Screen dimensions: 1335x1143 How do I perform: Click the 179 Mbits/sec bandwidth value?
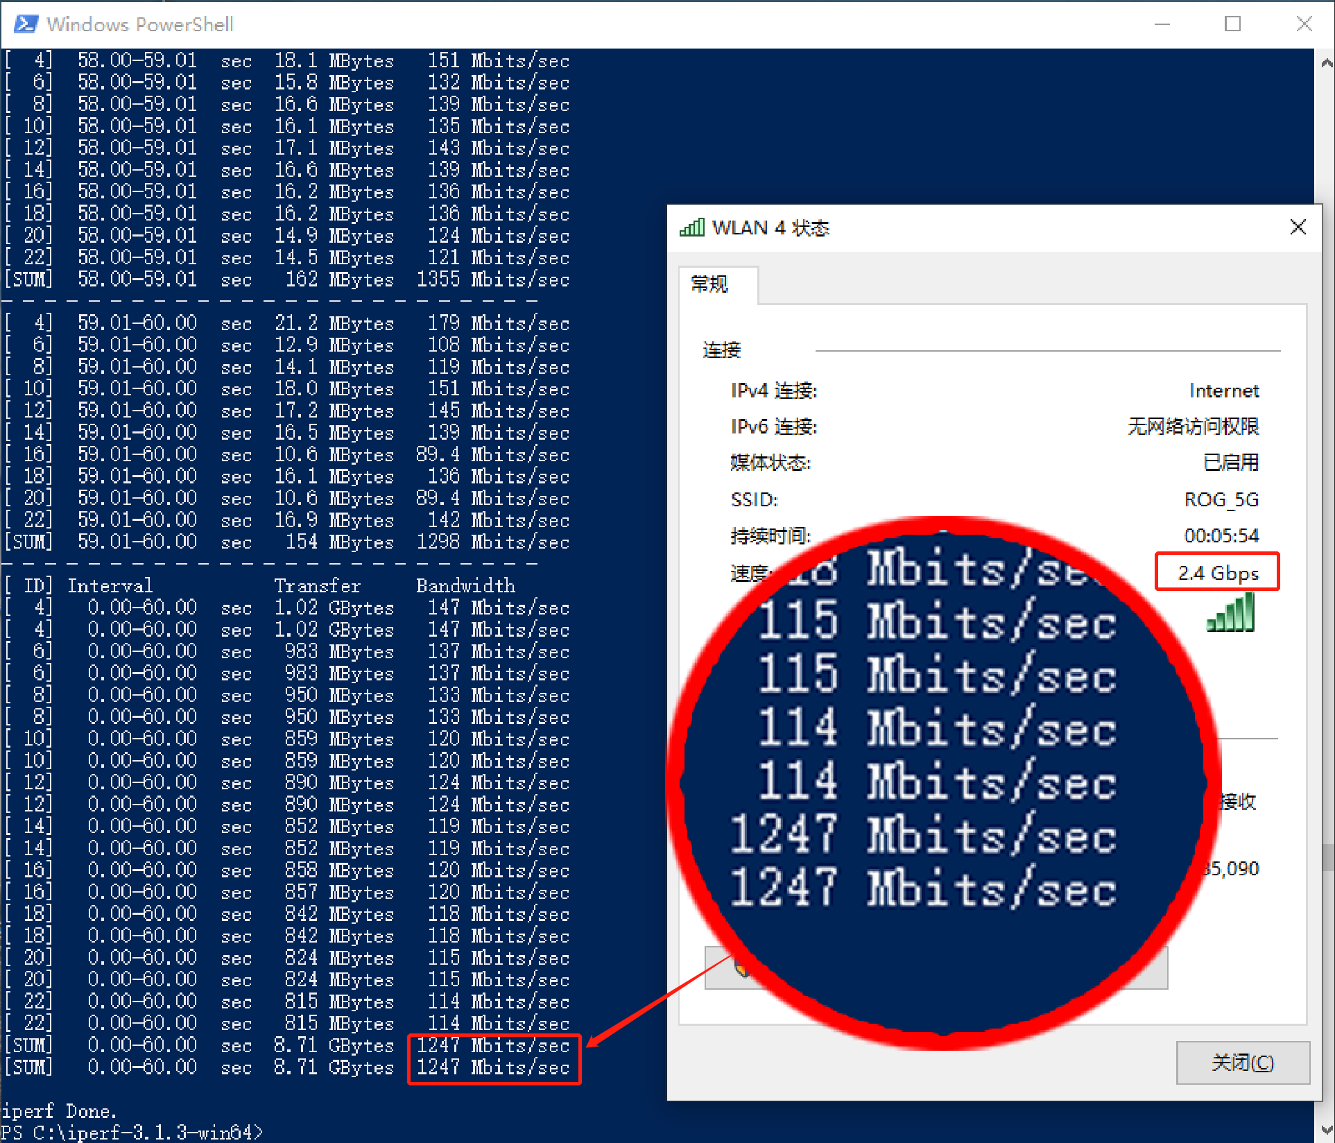click(498, 323)
